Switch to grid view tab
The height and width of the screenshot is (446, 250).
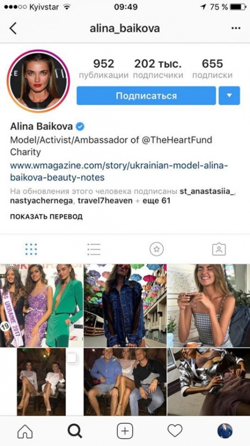31,249
